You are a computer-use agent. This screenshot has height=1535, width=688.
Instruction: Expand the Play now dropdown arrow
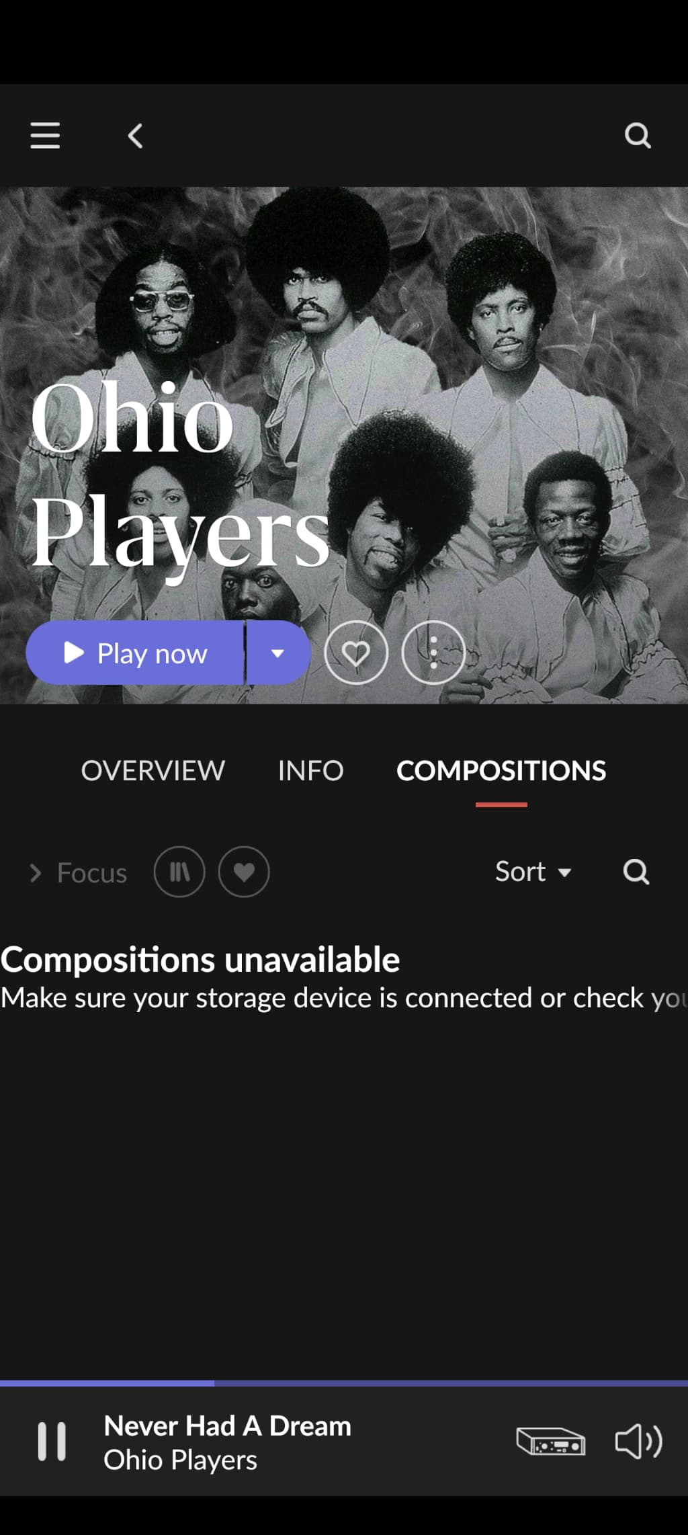point(278,653)
